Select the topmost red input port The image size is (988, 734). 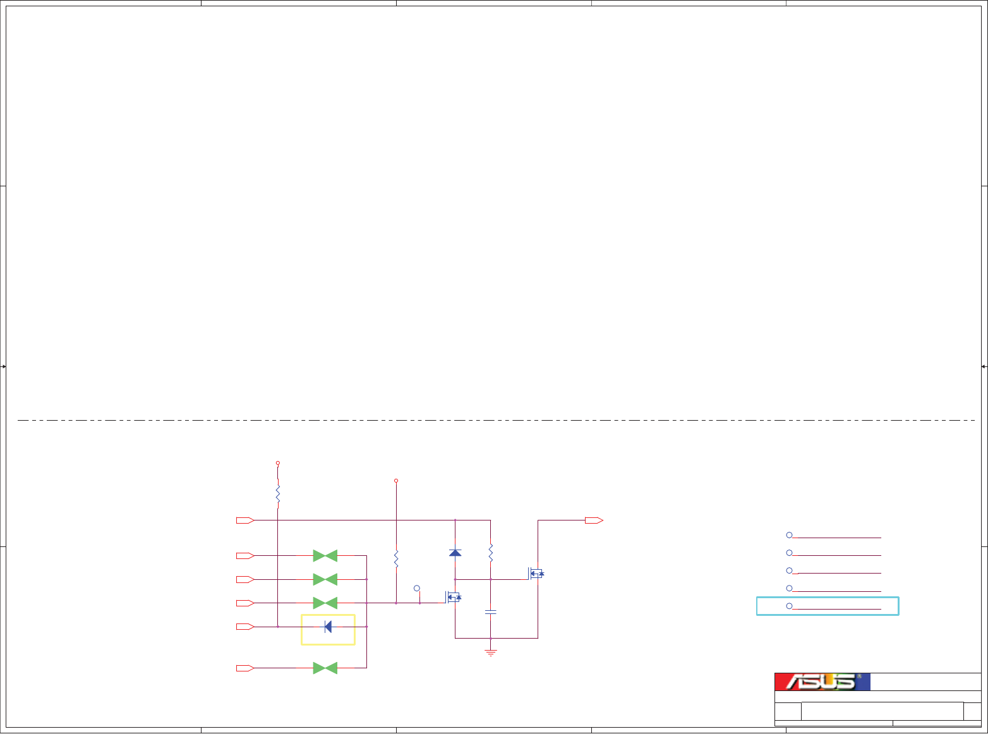pos(245,520)
